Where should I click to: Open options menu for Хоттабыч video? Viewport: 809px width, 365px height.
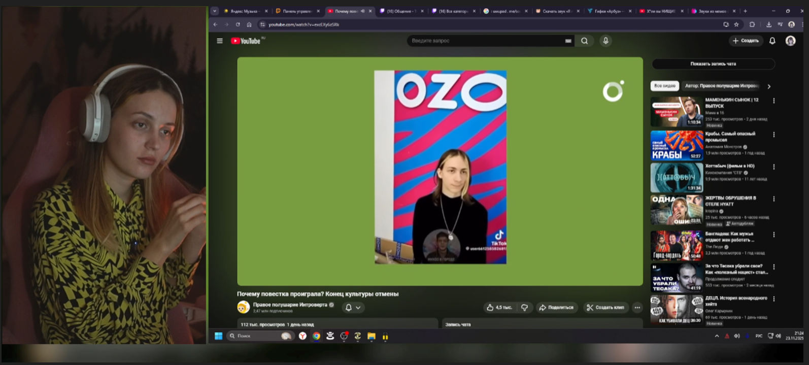[x=774, y=167]
